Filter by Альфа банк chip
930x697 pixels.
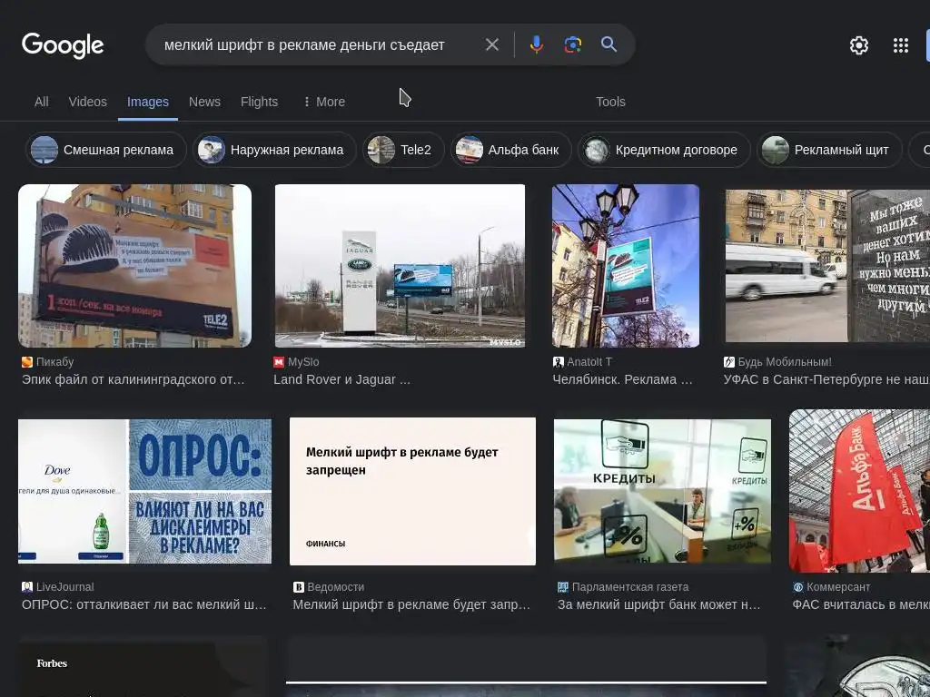510,150
